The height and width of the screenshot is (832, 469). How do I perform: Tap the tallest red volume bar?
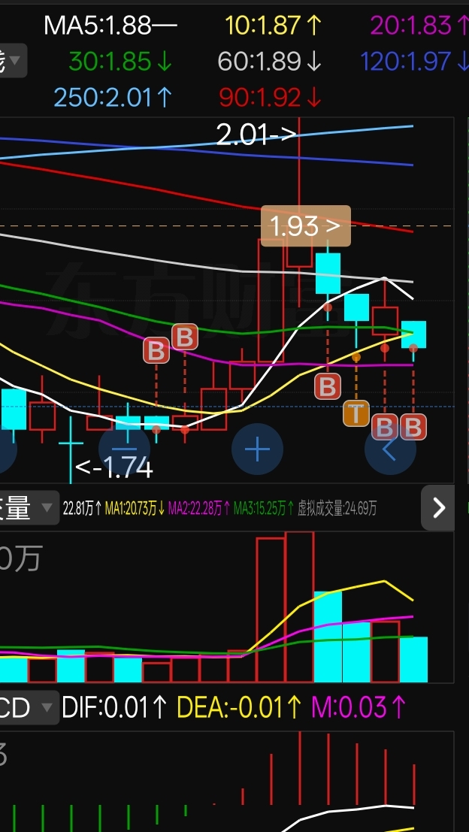click(299, 607)
